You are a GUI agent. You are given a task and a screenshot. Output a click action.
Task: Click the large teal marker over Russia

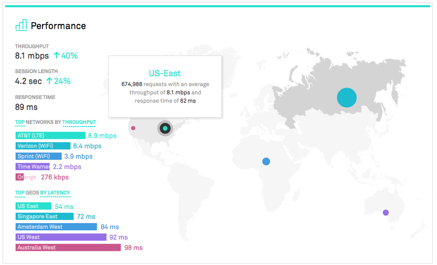click(347, 97)
